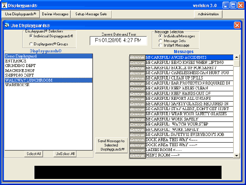Click General tag beside MEN'S ROOM
Screen dimensions: 246x185
tap(138, 155)
